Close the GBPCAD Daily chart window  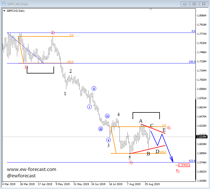coord(204,4)
